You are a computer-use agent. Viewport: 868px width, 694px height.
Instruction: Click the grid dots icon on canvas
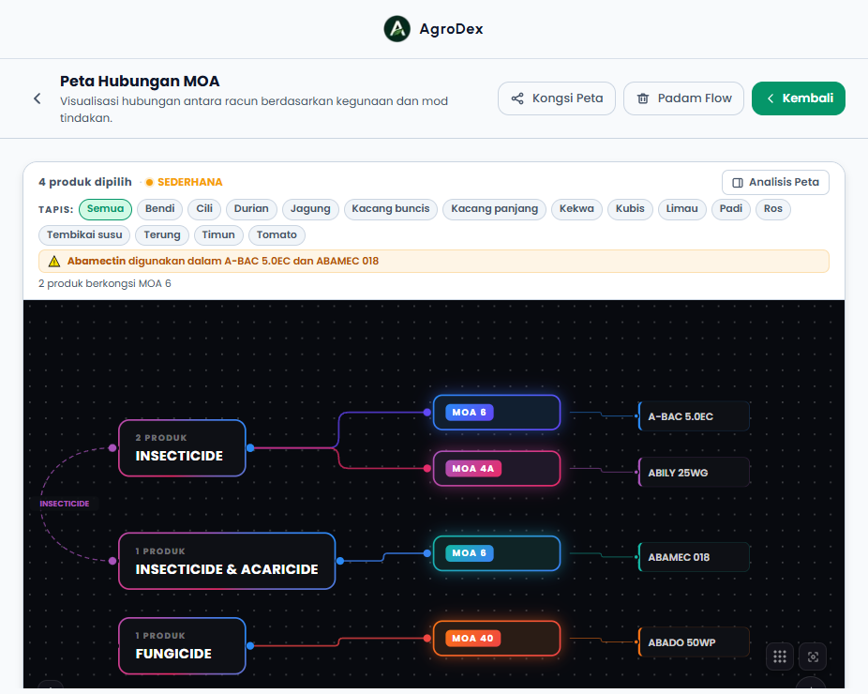click(780, 656)
